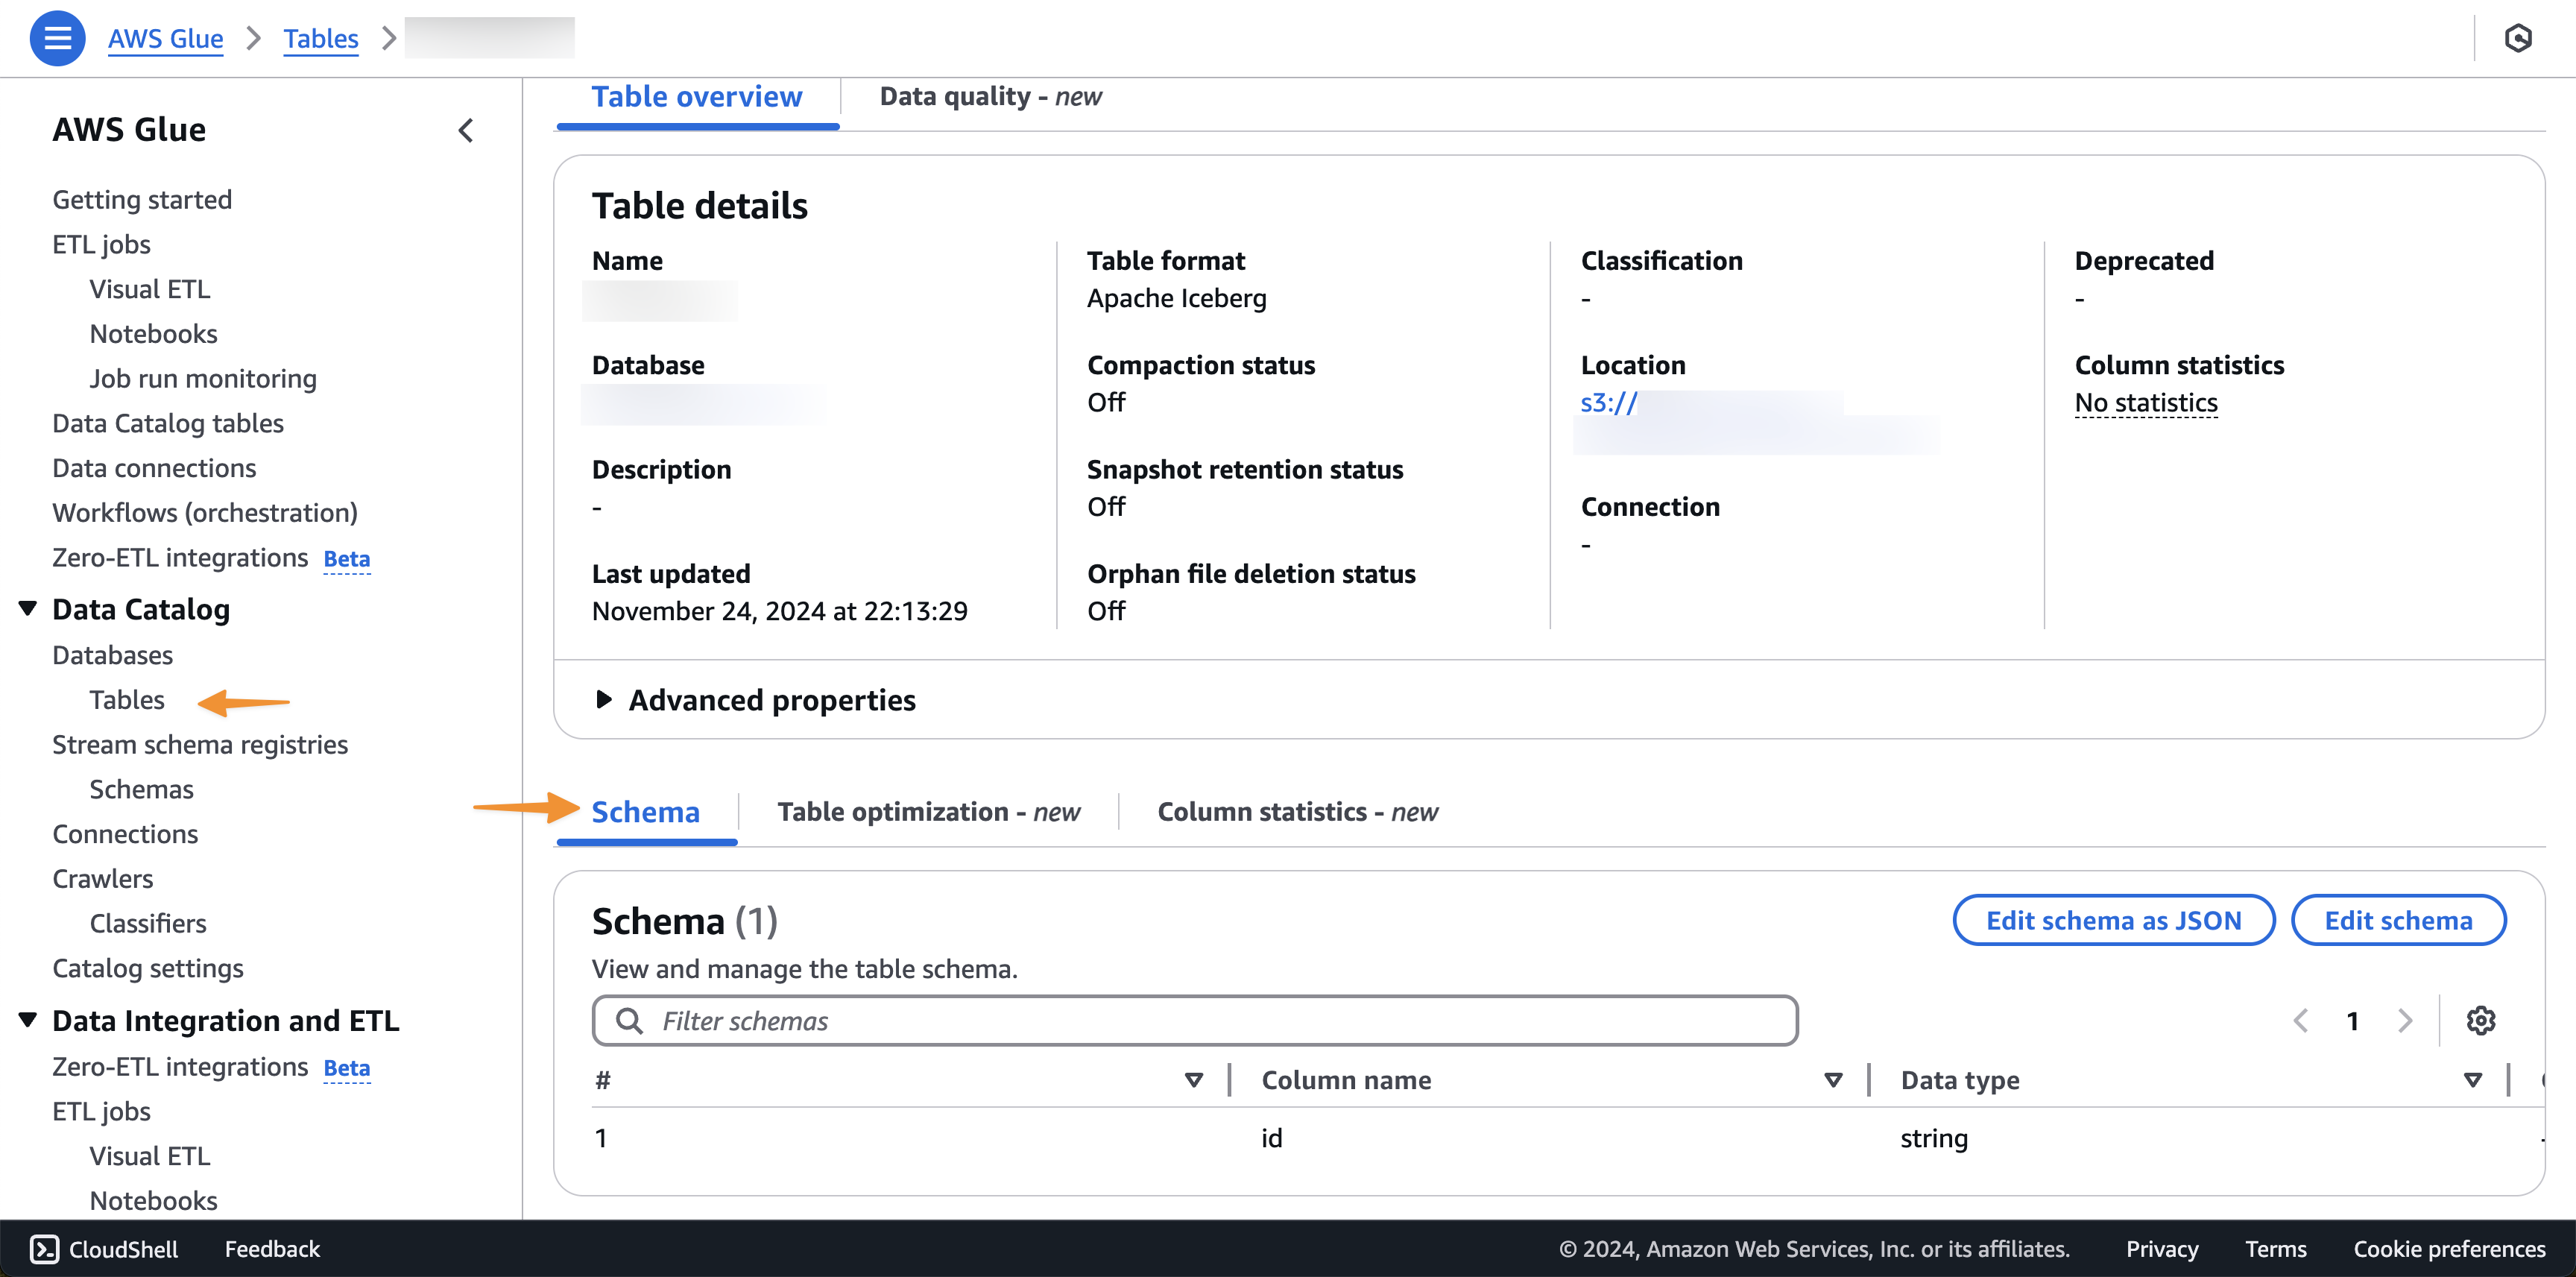Open the hamburger navigation menu icon
Viewport: 2576px width, 1277px height.
click(57, 38)
